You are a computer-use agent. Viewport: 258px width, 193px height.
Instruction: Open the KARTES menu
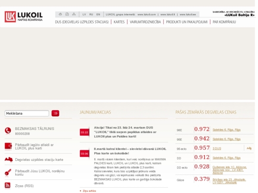pos(119,22)
